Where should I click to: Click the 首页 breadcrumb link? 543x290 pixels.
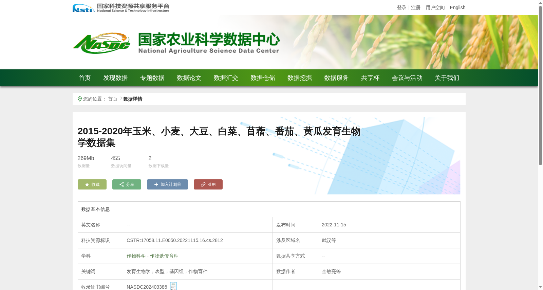113,99
